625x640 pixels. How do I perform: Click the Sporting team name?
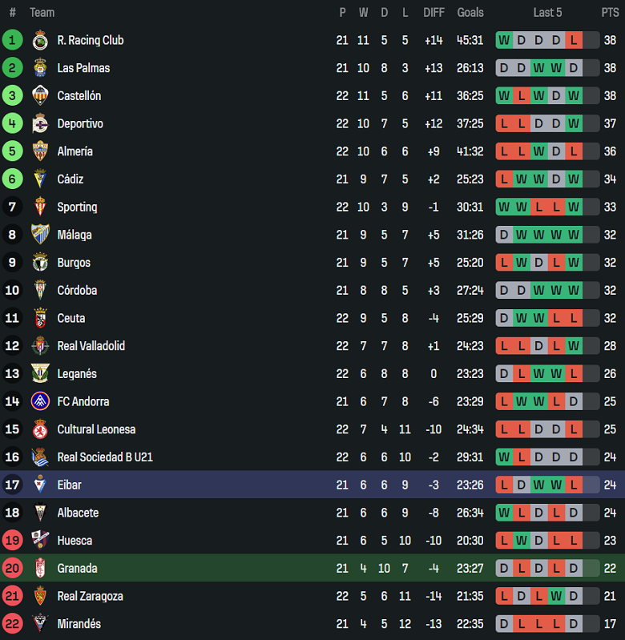(77, 207)
